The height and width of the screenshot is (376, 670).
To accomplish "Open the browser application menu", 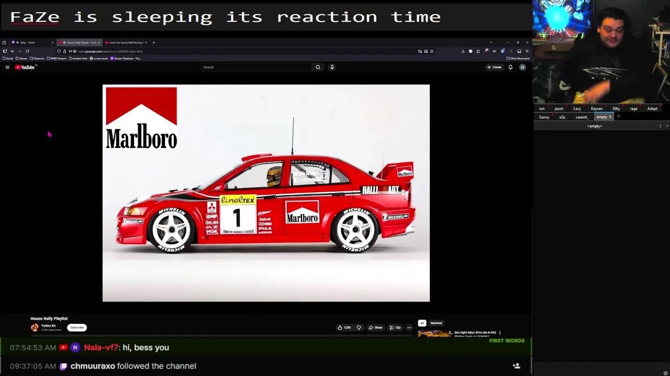I will [527, 51].
